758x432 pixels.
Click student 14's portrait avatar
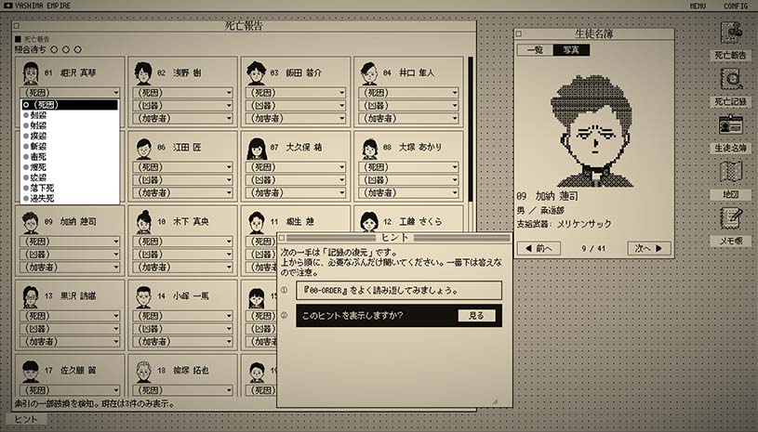(x=143, y=297)
